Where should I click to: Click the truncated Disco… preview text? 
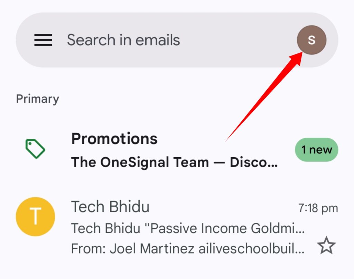point(254,162)
